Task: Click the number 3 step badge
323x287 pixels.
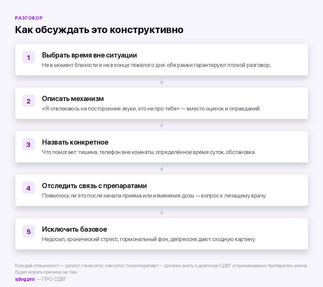Action: tap(29, 144)
